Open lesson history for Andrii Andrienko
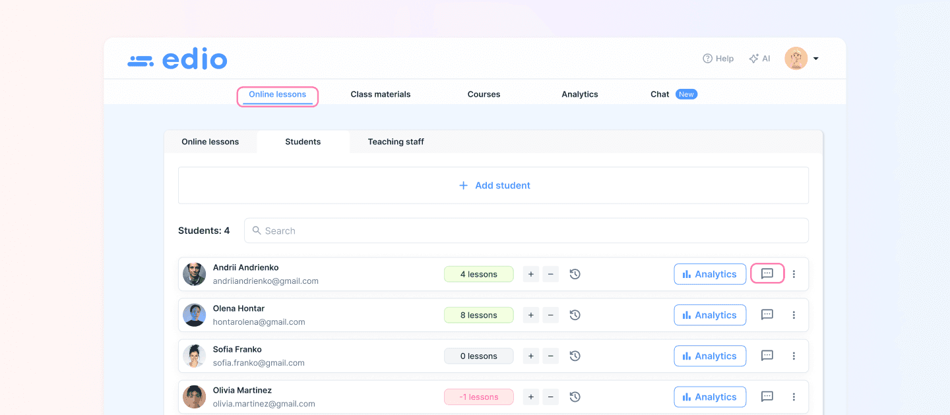The width and height of the screenshot is (950, 415). 575,274
